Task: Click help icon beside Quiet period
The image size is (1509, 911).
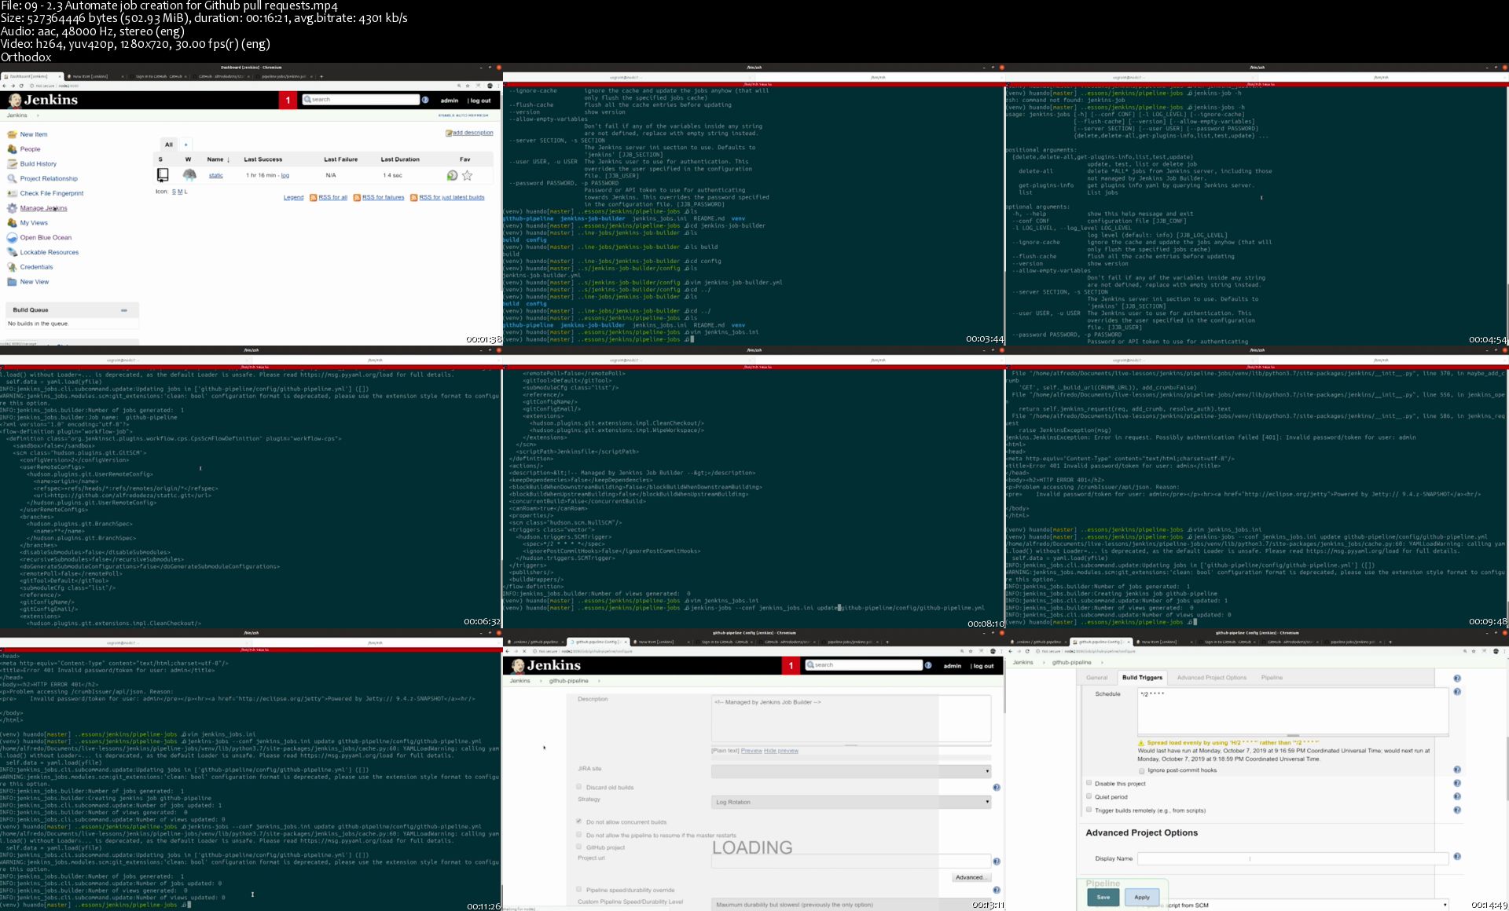Action: pyautogui.click(x=1457, y=796)
